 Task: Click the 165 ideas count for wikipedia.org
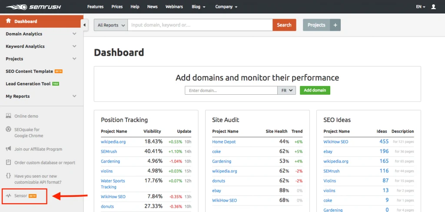pyautogui.click(x=384, y=161)
